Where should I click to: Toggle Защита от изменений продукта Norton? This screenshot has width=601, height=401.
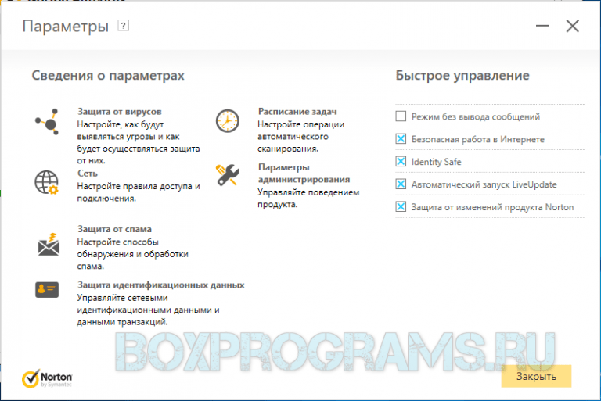[401, 207]
